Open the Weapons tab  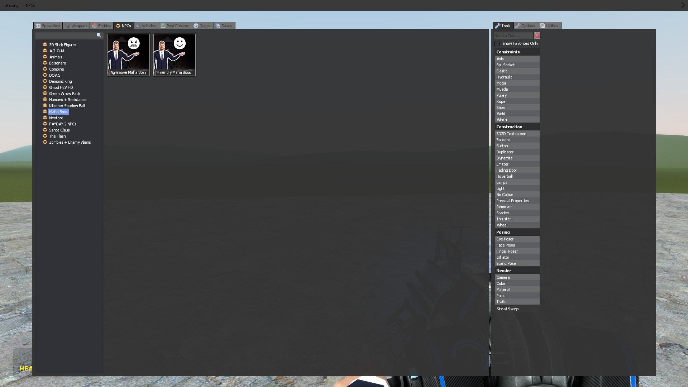pos(76,26)
